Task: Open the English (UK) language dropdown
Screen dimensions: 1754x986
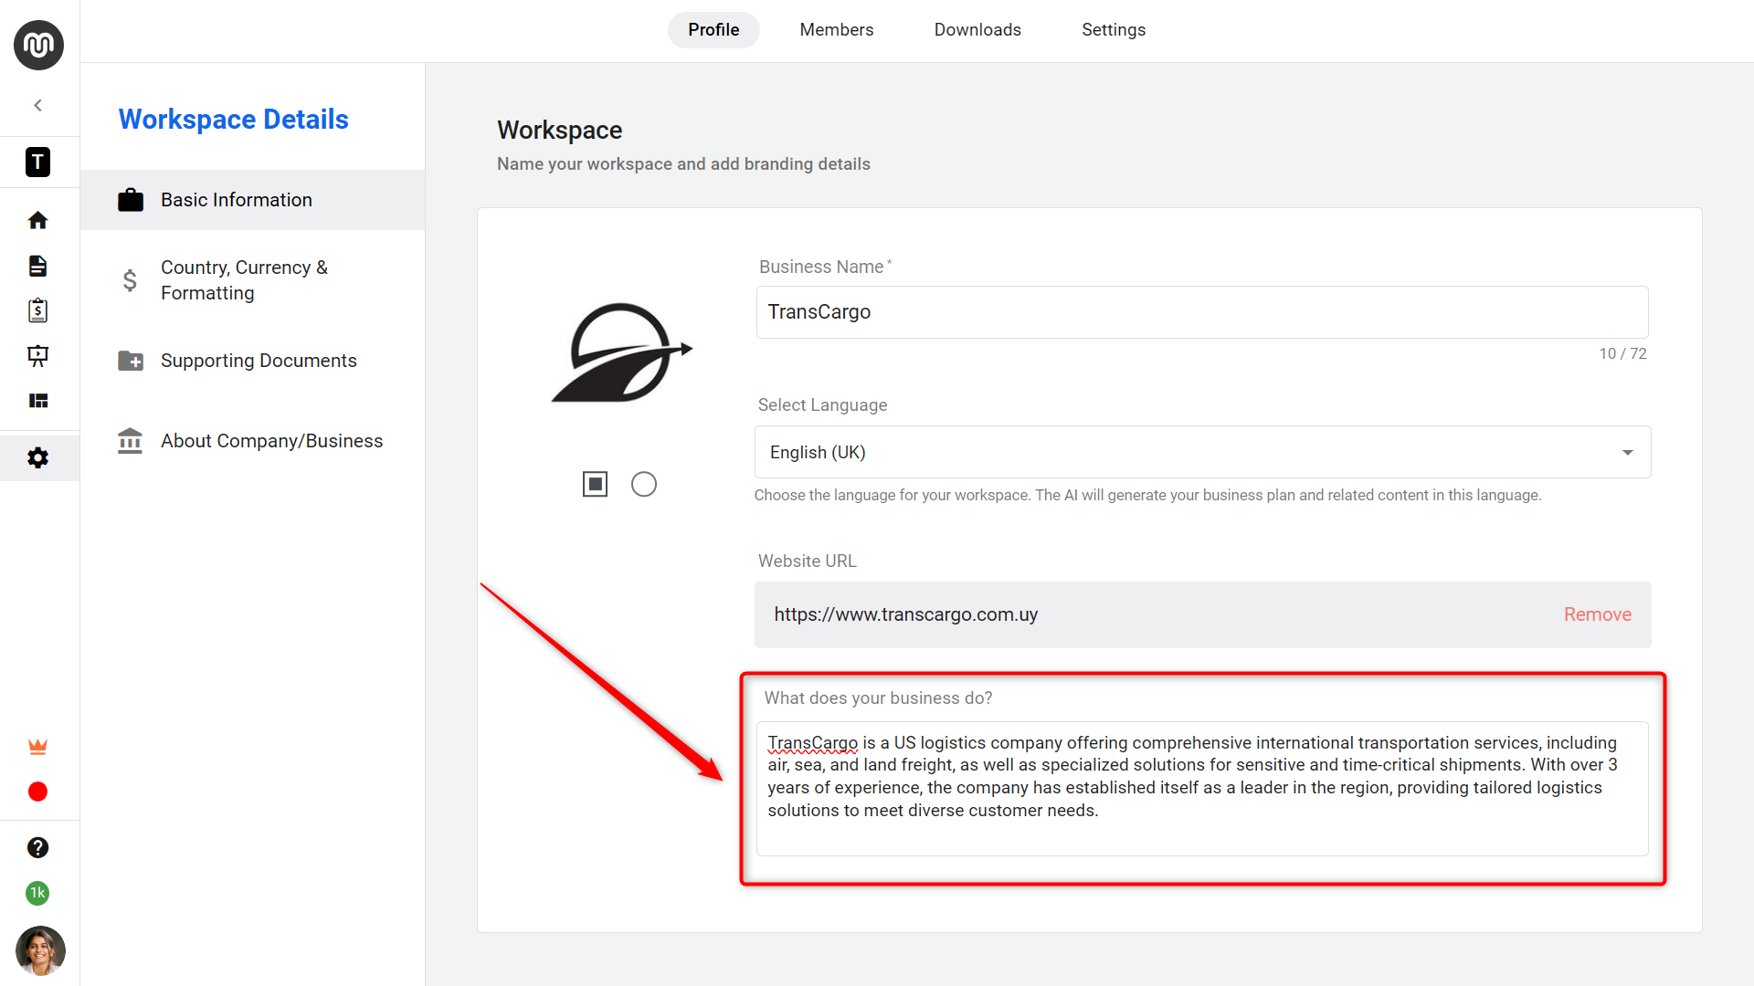Action: coord(1202,452)
